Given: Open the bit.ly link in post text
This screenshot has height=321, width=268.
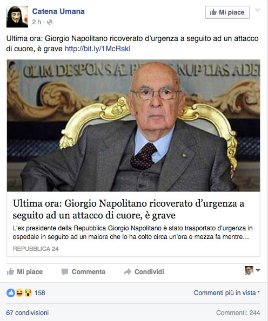Looking at the screenshot, I should point(98,49).
